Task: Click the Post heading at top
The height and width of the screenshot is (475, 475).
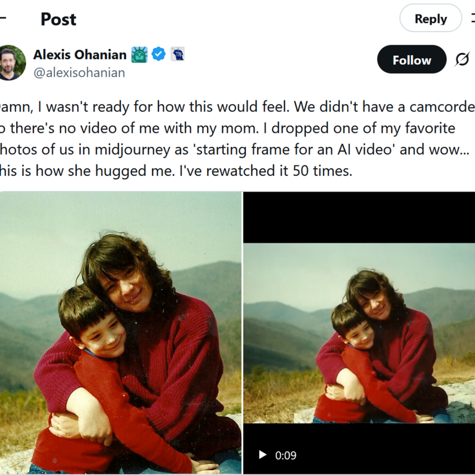Action: pos(58,19)
